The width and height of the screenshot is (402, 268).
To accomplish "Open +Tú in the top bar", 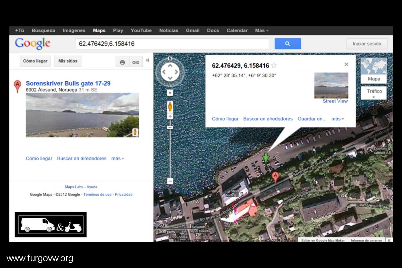I will pos(20,31).
